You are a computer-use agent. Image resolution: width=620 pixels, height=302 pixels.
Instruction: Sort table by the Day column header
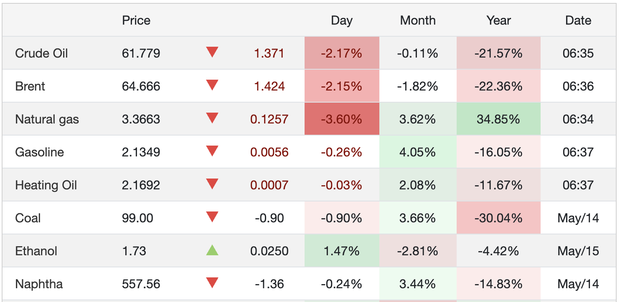pyautogui.click(x=342, y=20)
